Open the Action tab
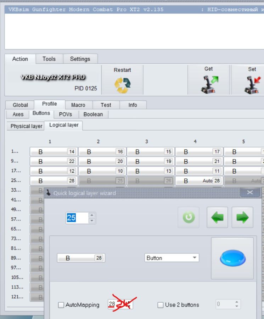The image size is (264, 319). pos(20,59)
